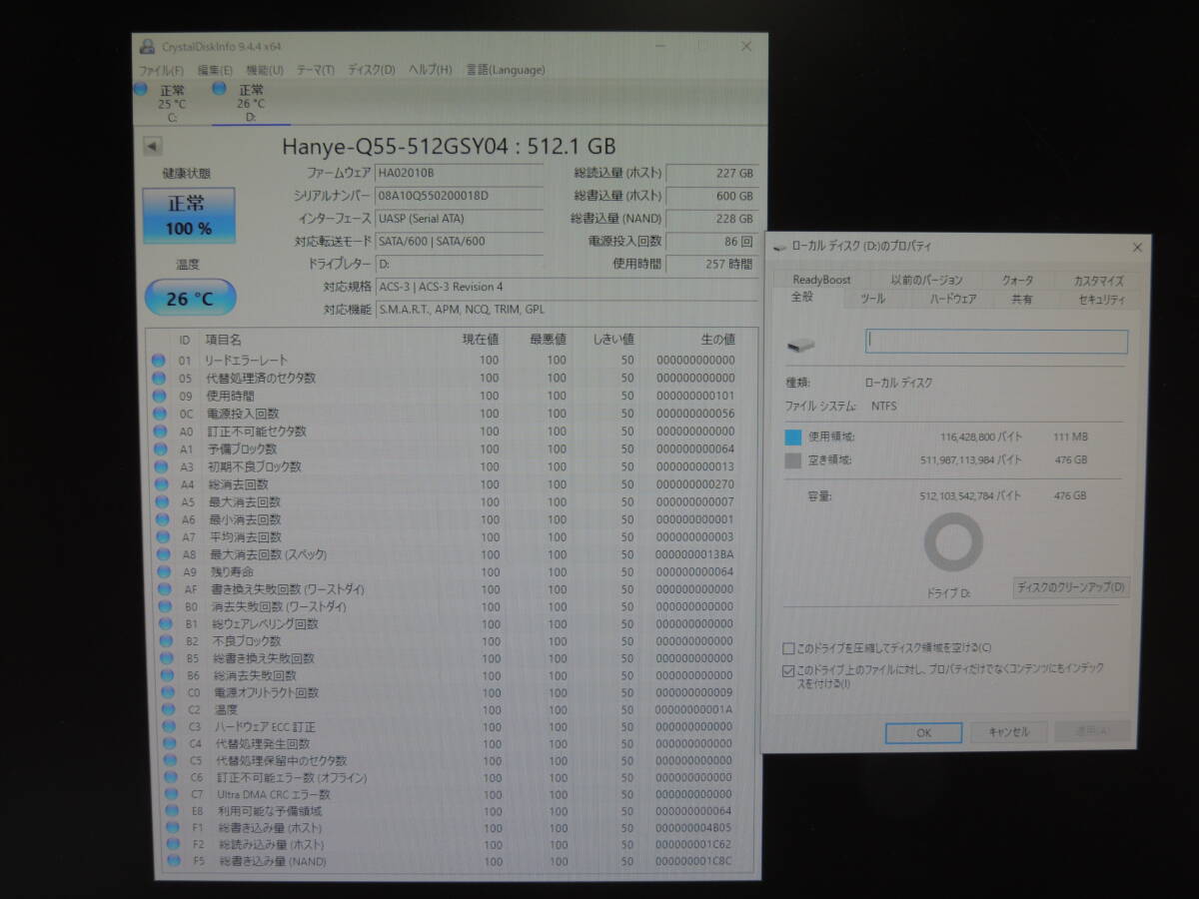
Task: Click the disk drive icon in the properties dialog
Action: (799, 344)
